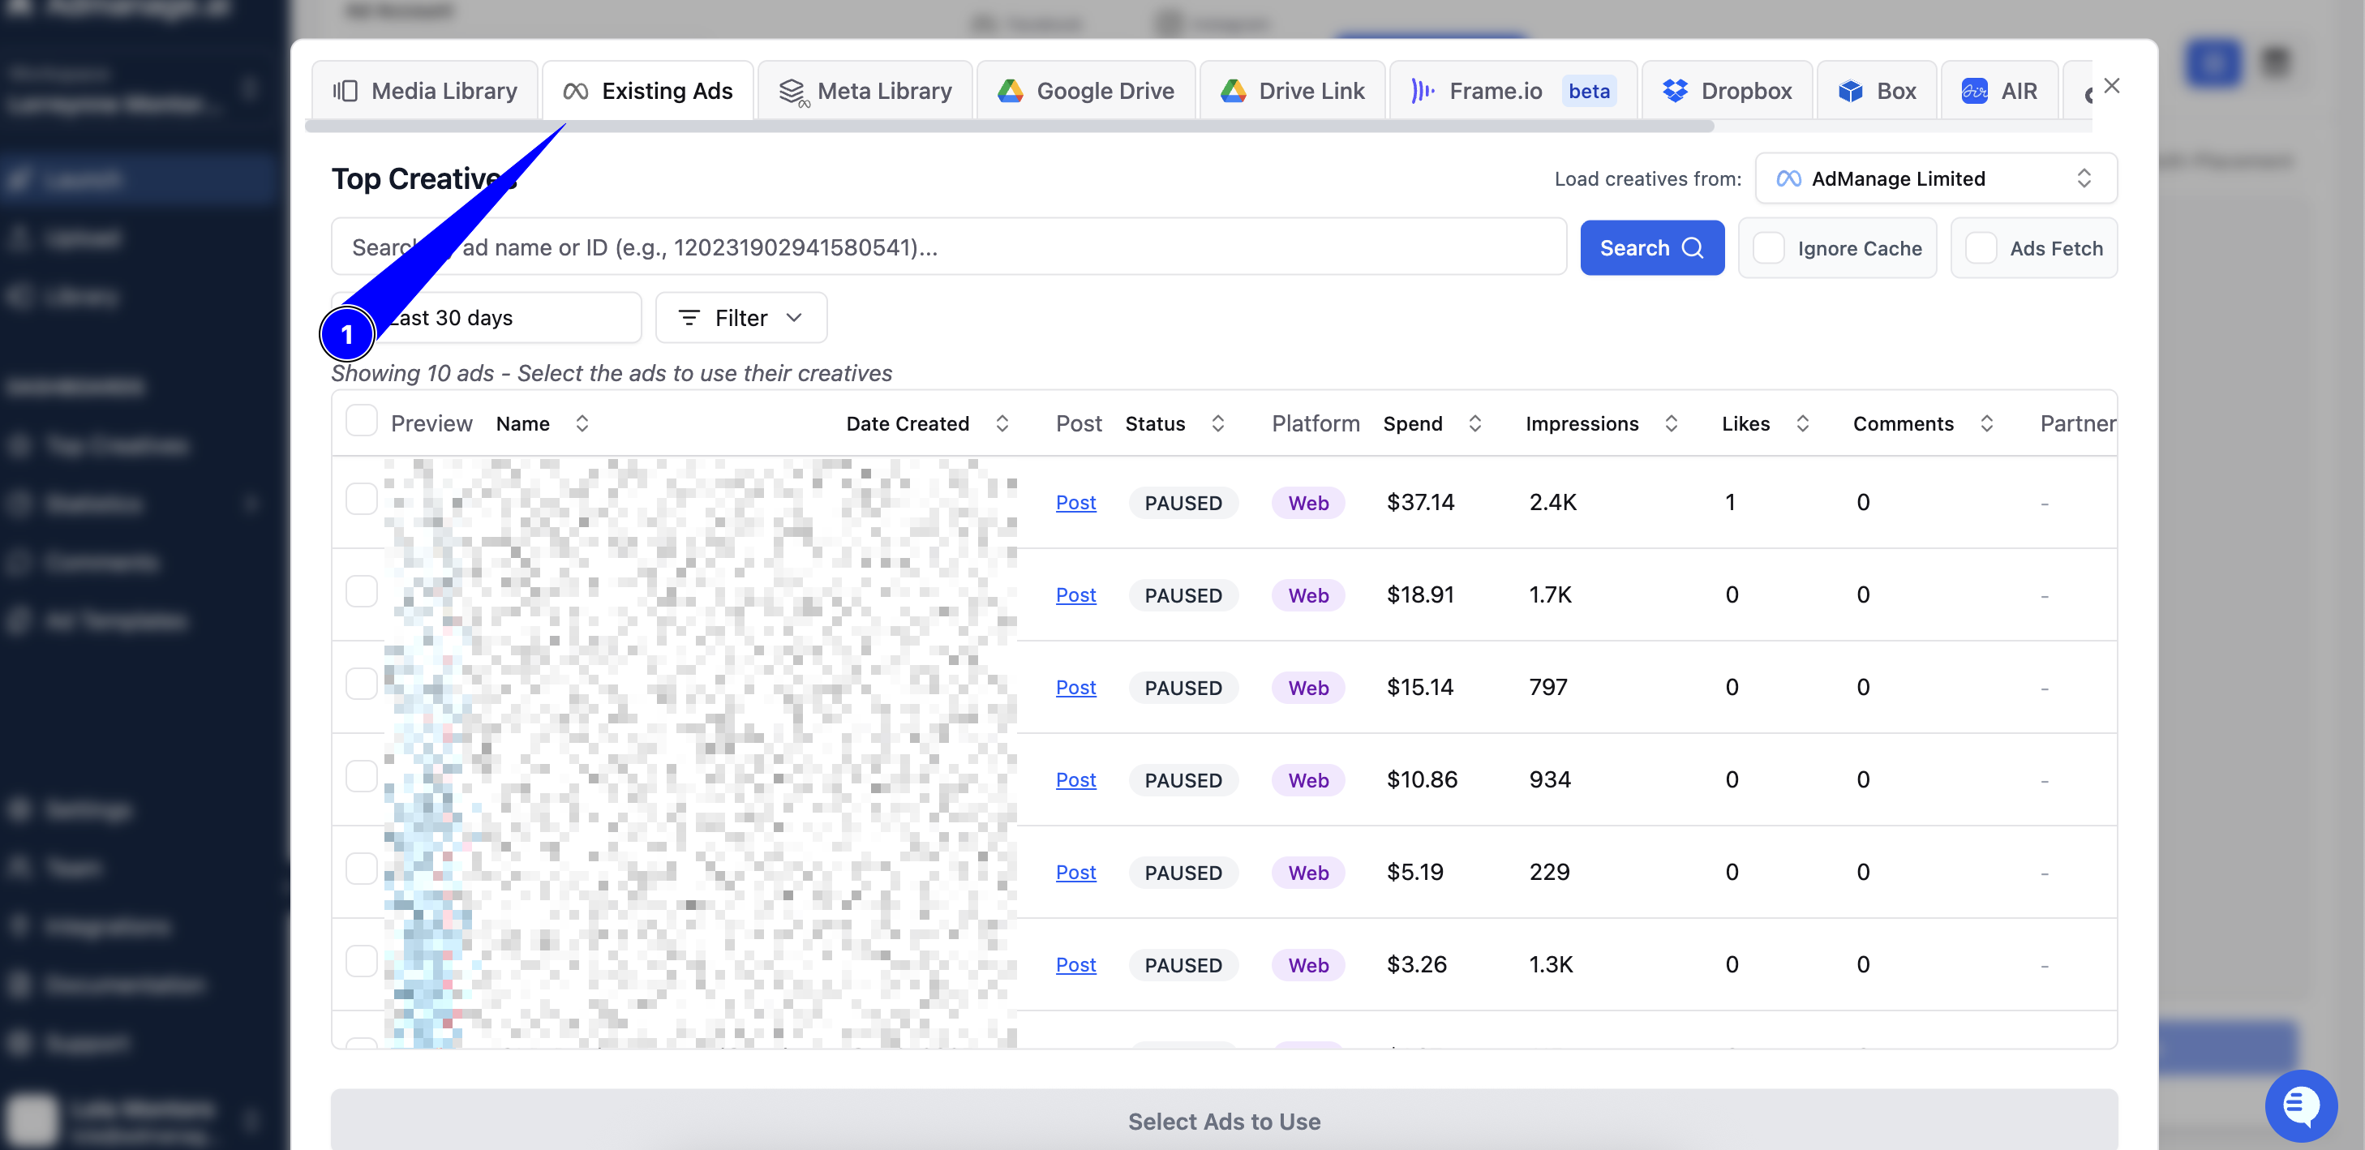Click the magnifier icon in Search button
Viewport: 2365px width, 1150px height.
point(1693,248)
